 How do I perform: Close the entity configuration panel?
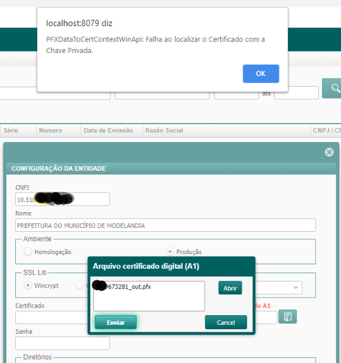click(x=329, y=152)
